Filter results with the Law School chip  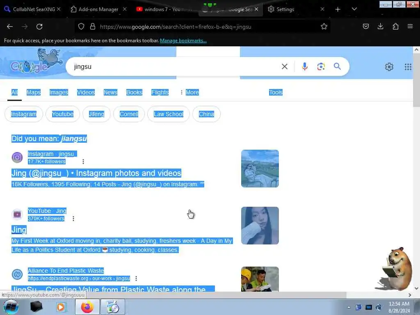pos(169,114)
